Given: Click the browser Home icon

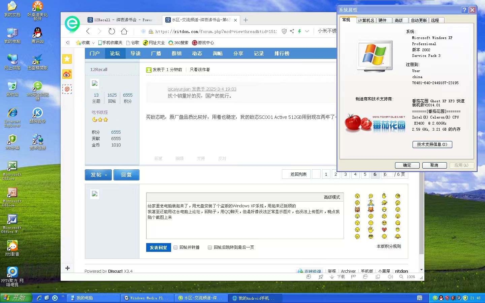Looking at the screenshot, I should click(124, 31).
